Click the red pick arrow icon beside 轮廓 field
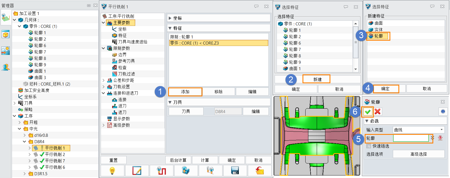Image resolution: width=450 pixels, height=178 pixels. coord(440,138)
